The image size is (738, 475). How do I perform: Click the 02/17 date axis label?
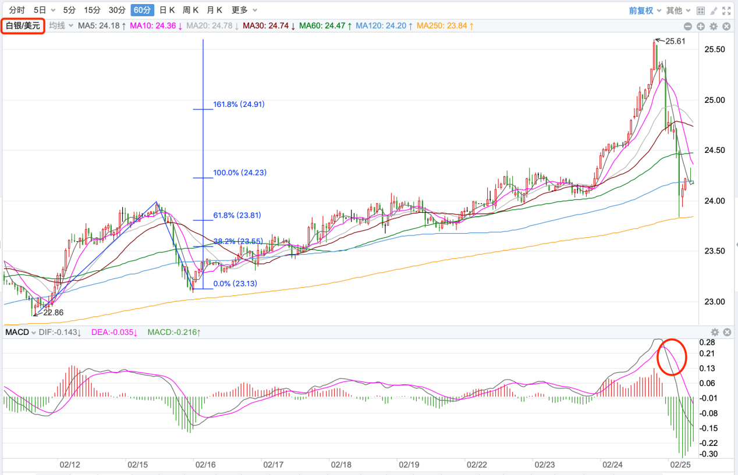click(273, 465)
